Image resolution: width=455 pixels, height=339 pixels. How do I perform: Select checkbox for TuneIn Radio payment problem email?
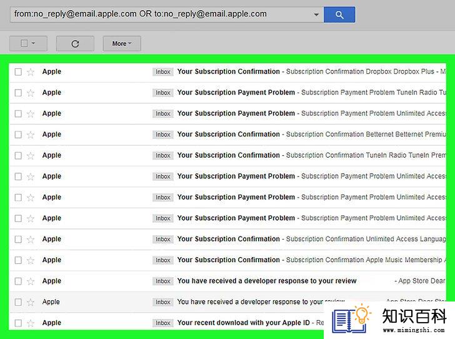[18, 93]
